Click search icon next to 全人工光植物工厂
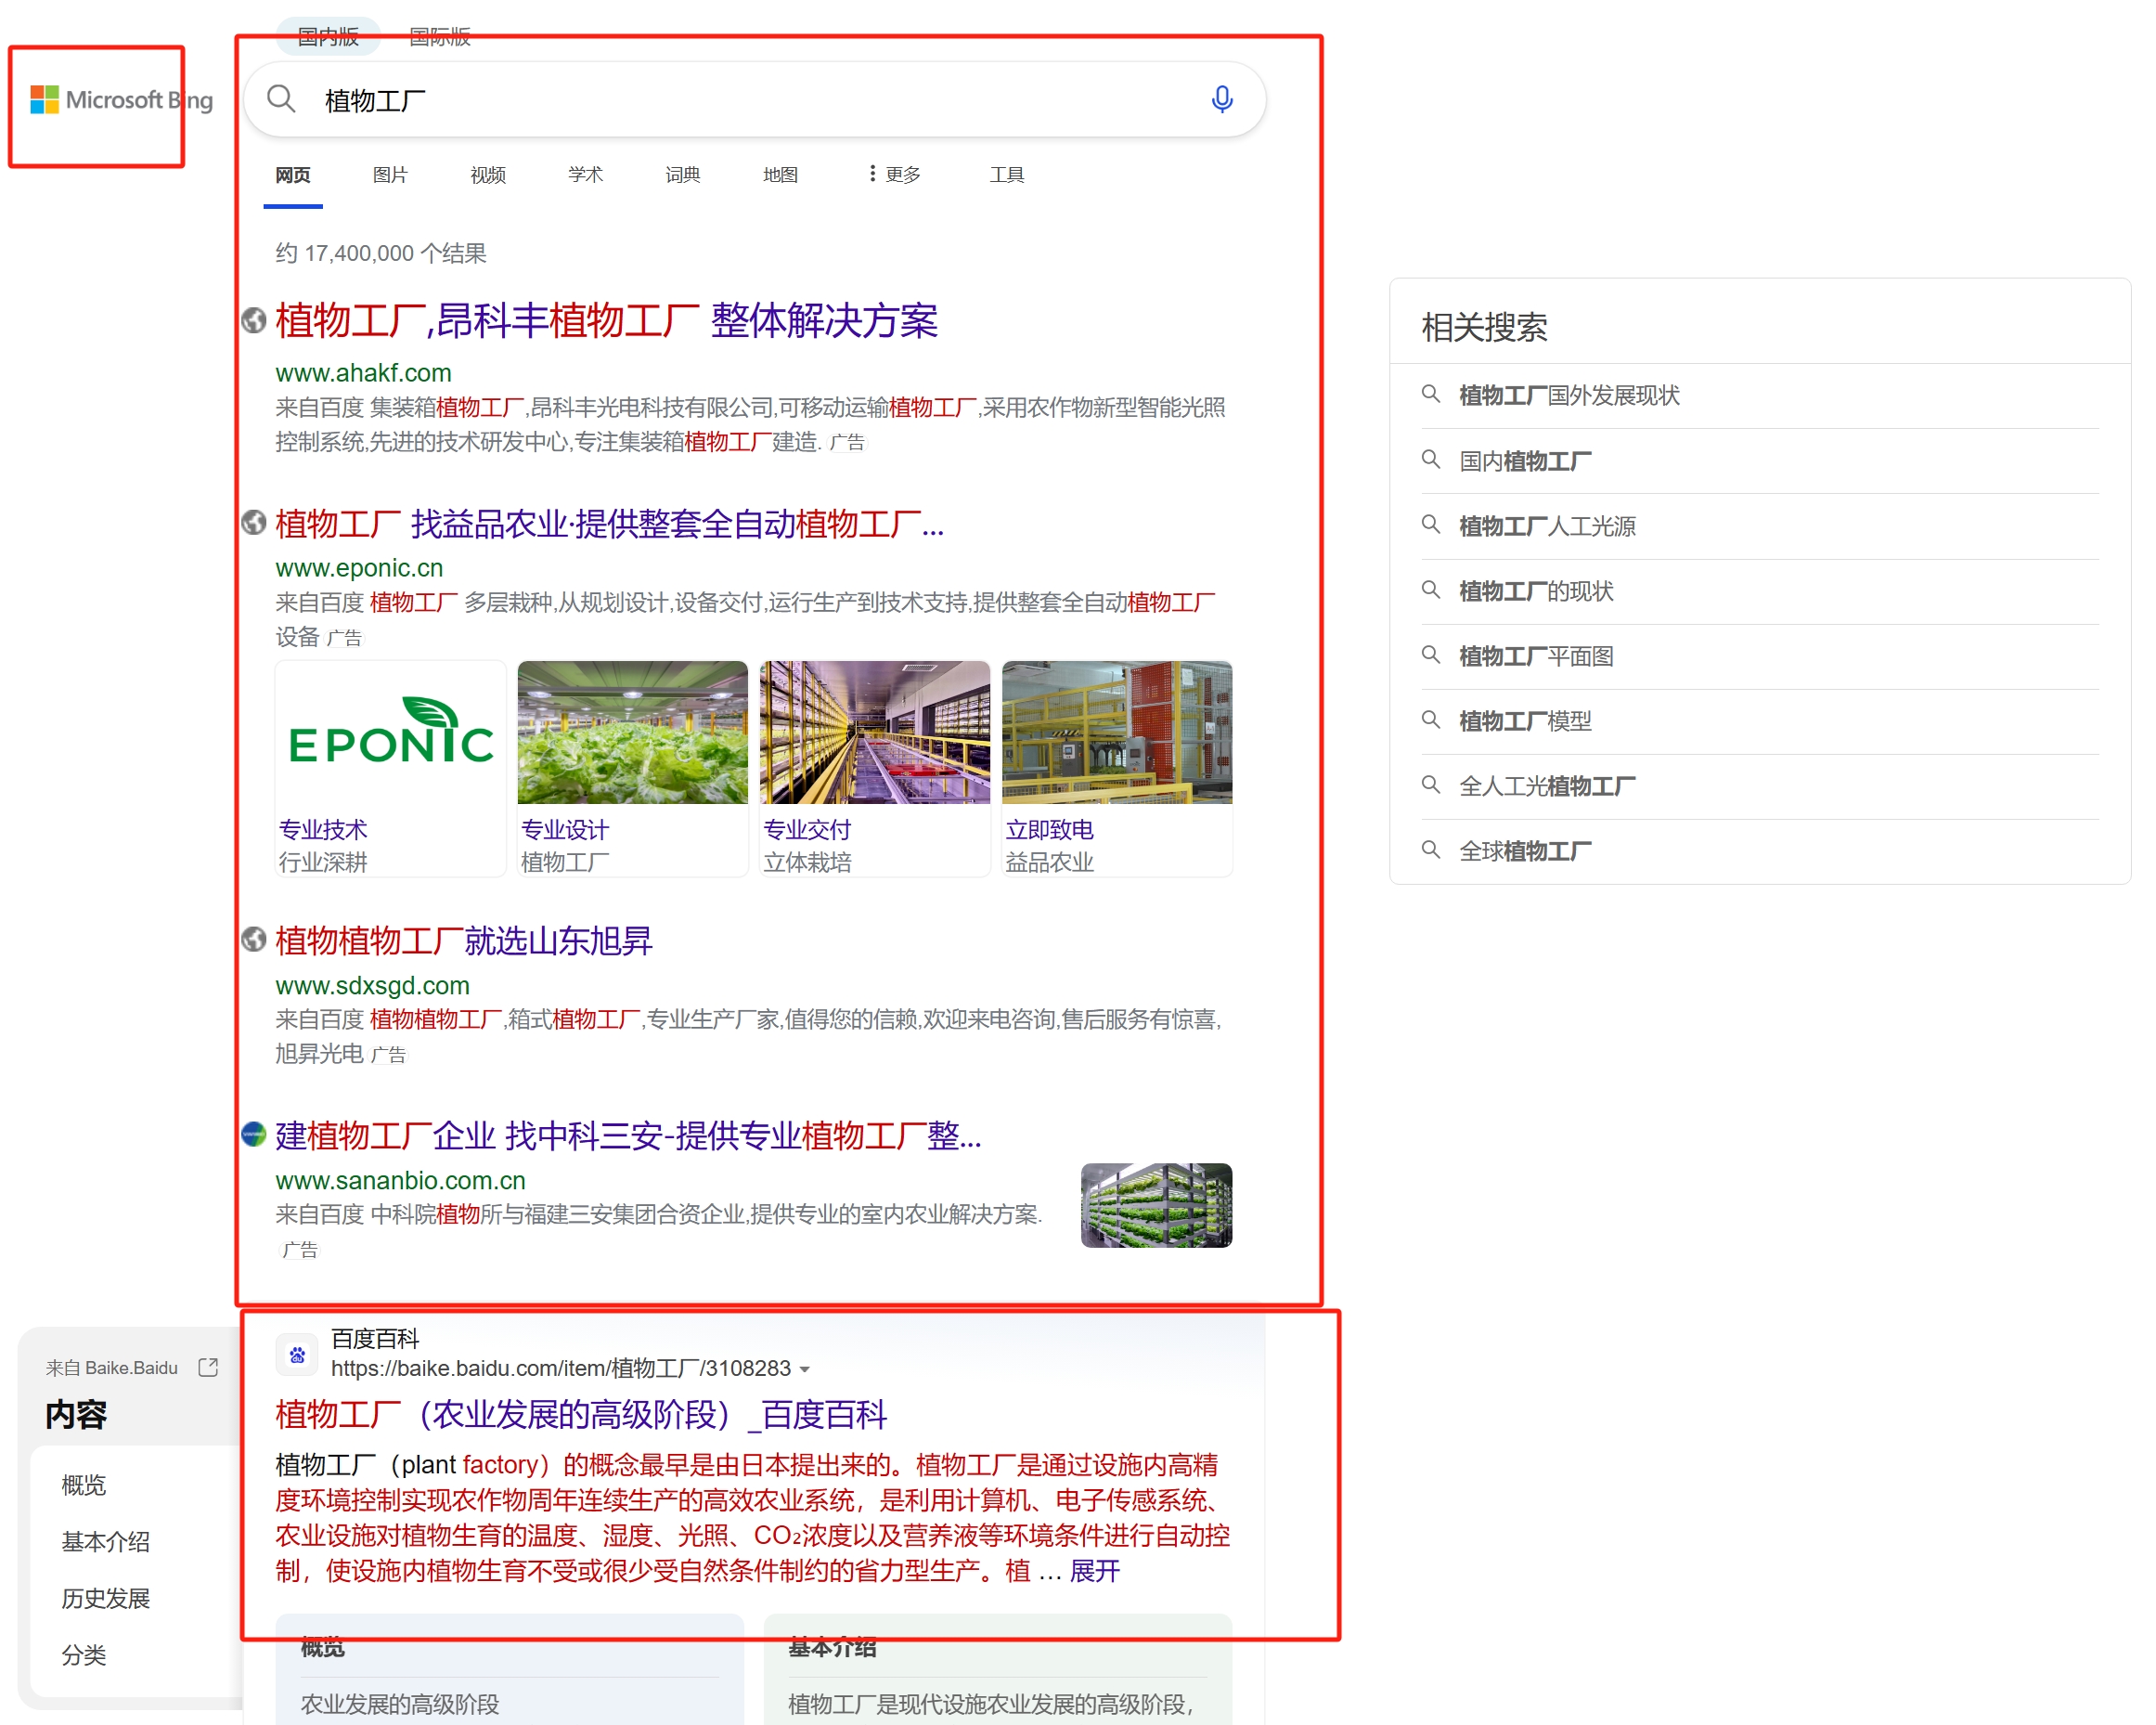The image size is (2156, 1725). point(1431,785)
